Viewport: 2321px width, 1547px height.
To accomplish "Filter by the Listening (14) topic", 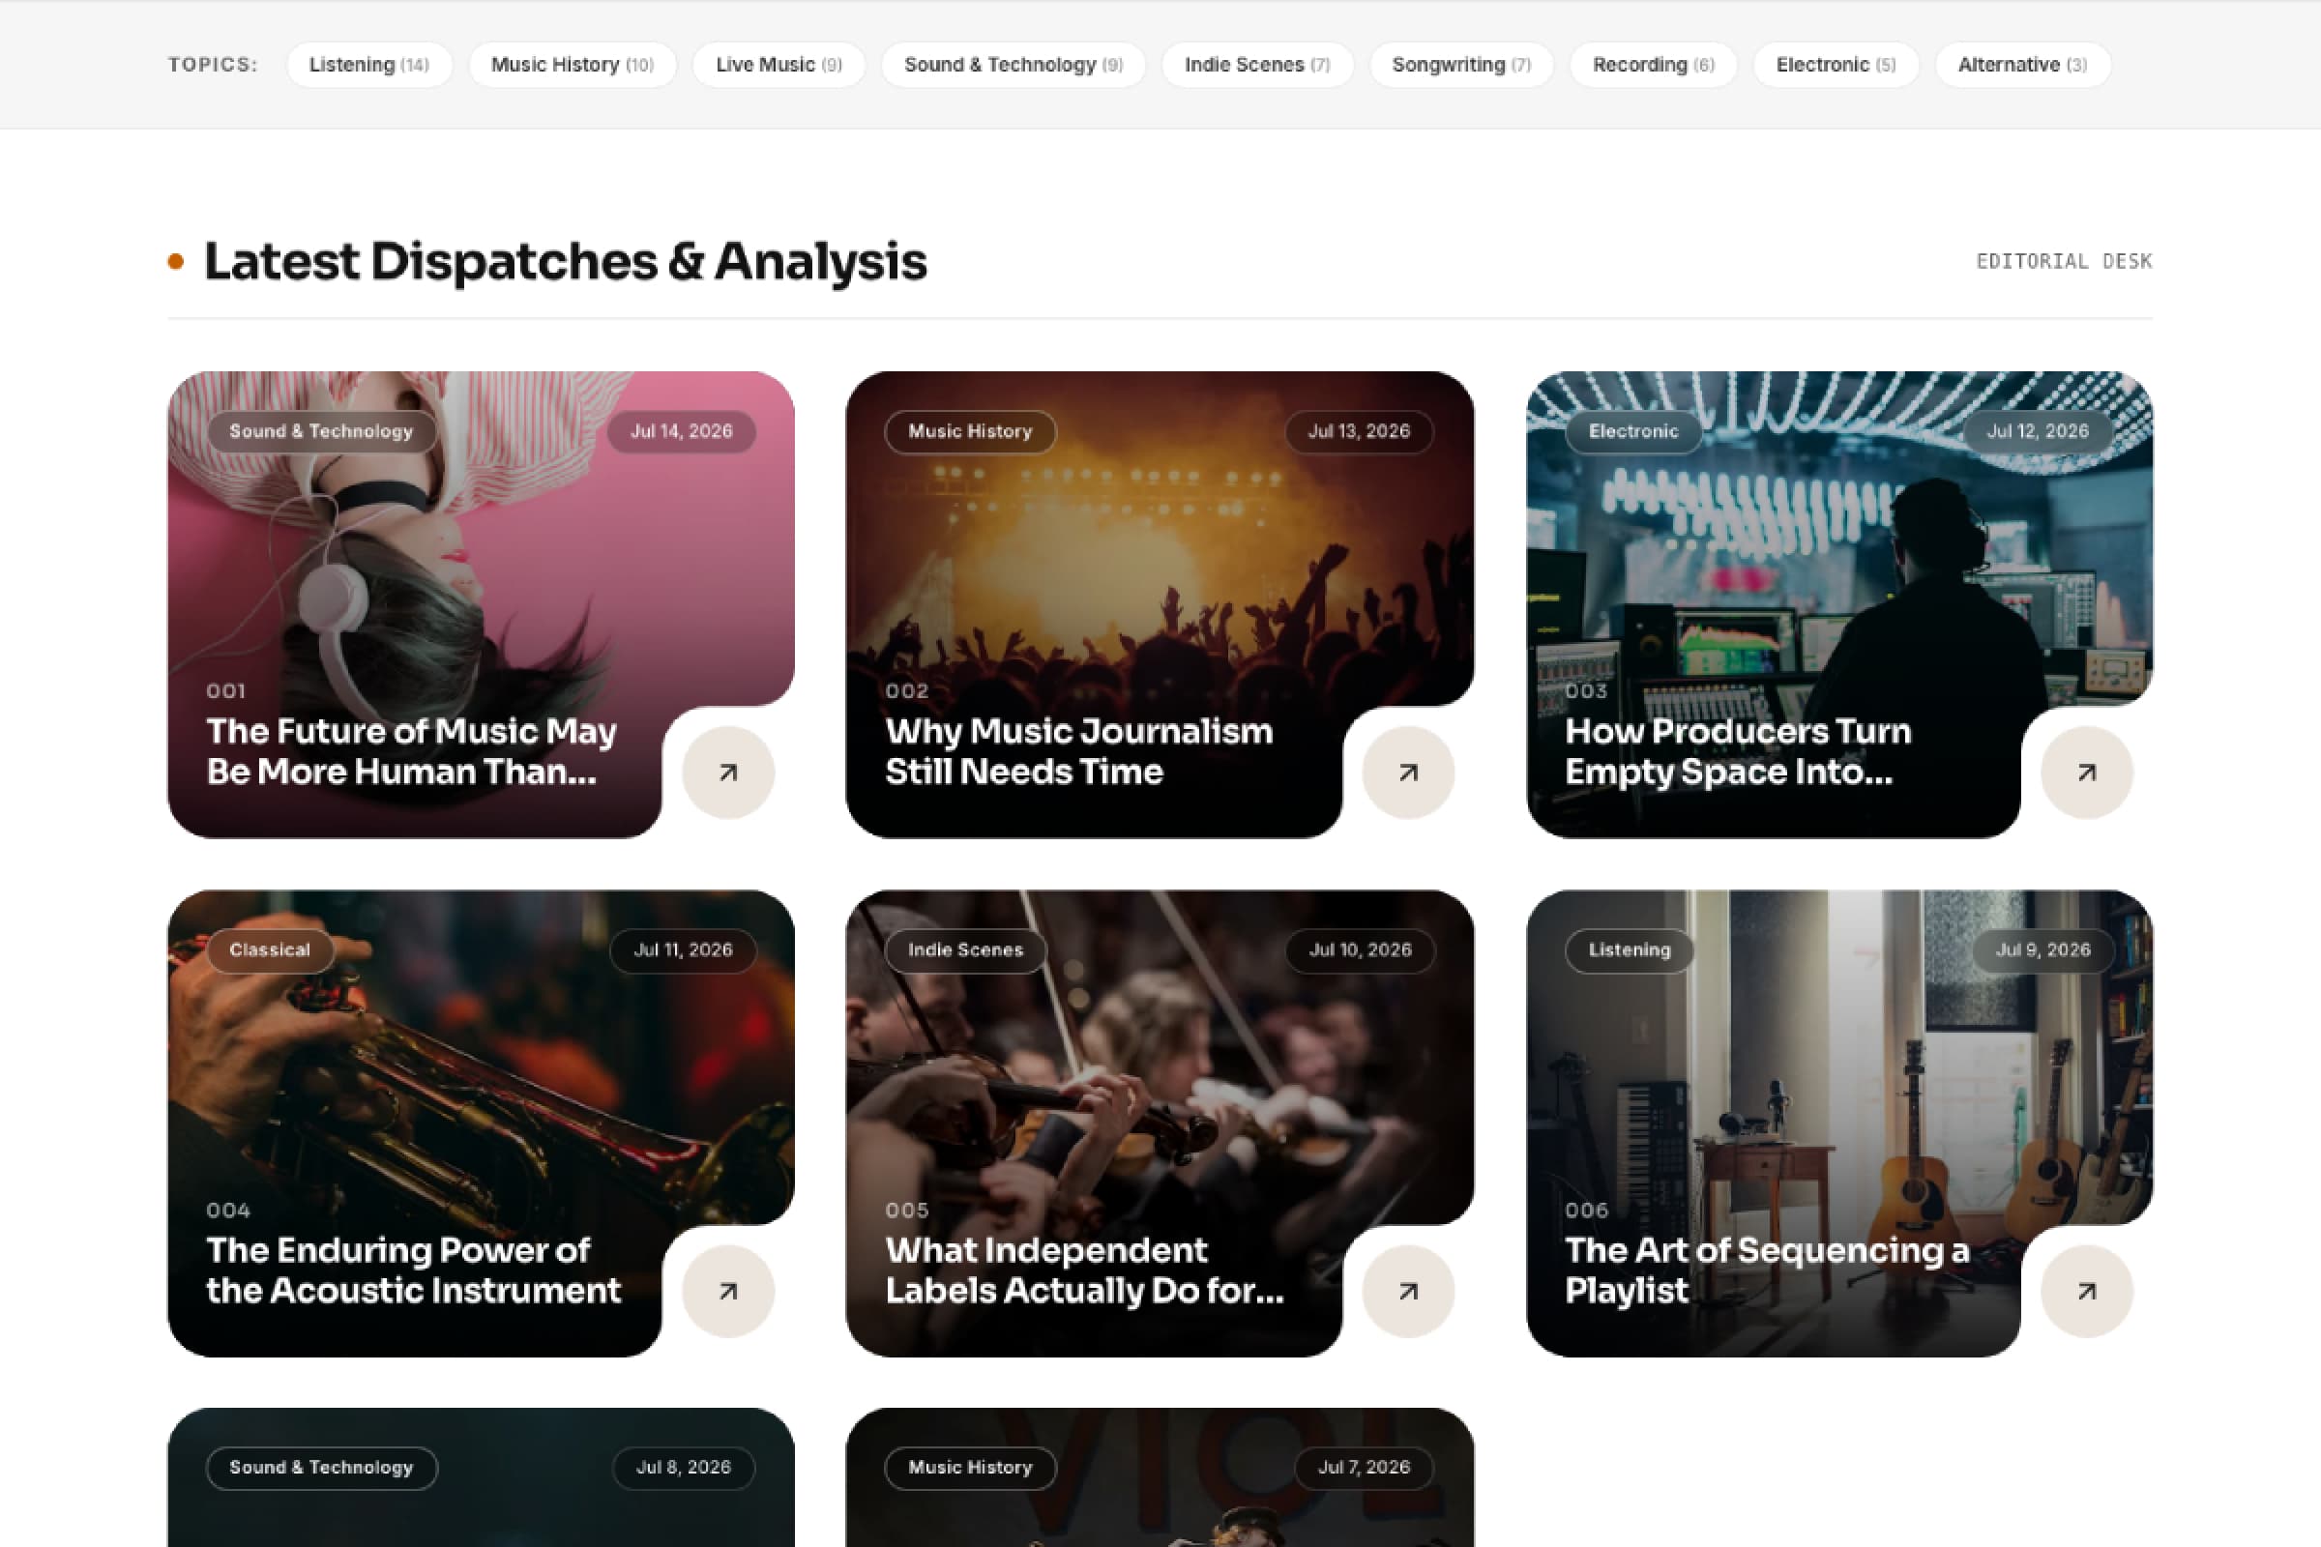I will point(369,65).
